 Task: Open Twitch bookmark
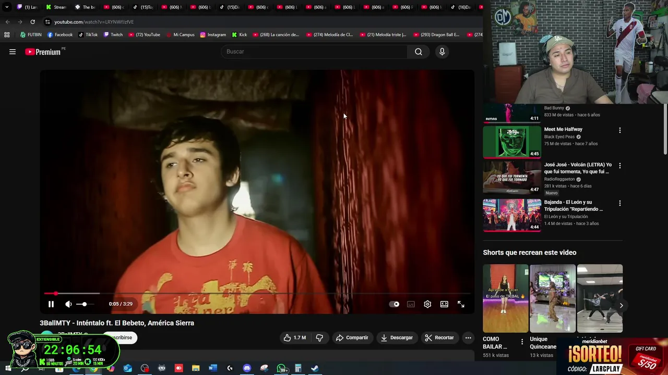tap(113, 35)
